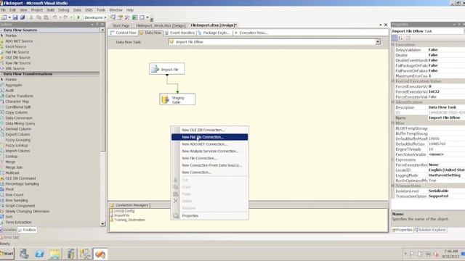Select the Flat File Source toolbox item
Screen dimensions: 465x261
pyautogui.click(x=17, y=52)
